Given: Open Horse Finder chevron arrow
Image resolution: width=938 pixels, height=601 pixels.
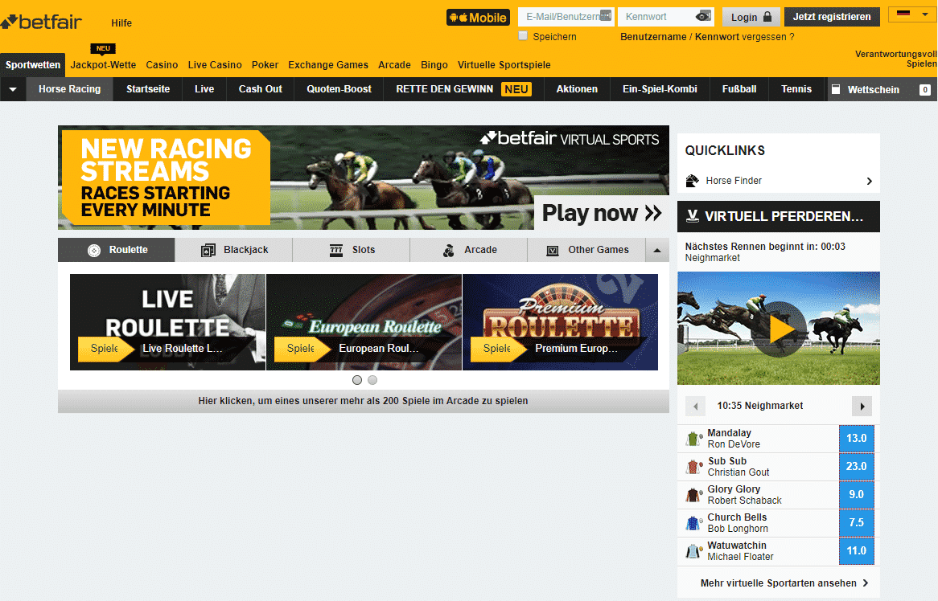Looking at the screenshot, I should click(x=869, y=181).
